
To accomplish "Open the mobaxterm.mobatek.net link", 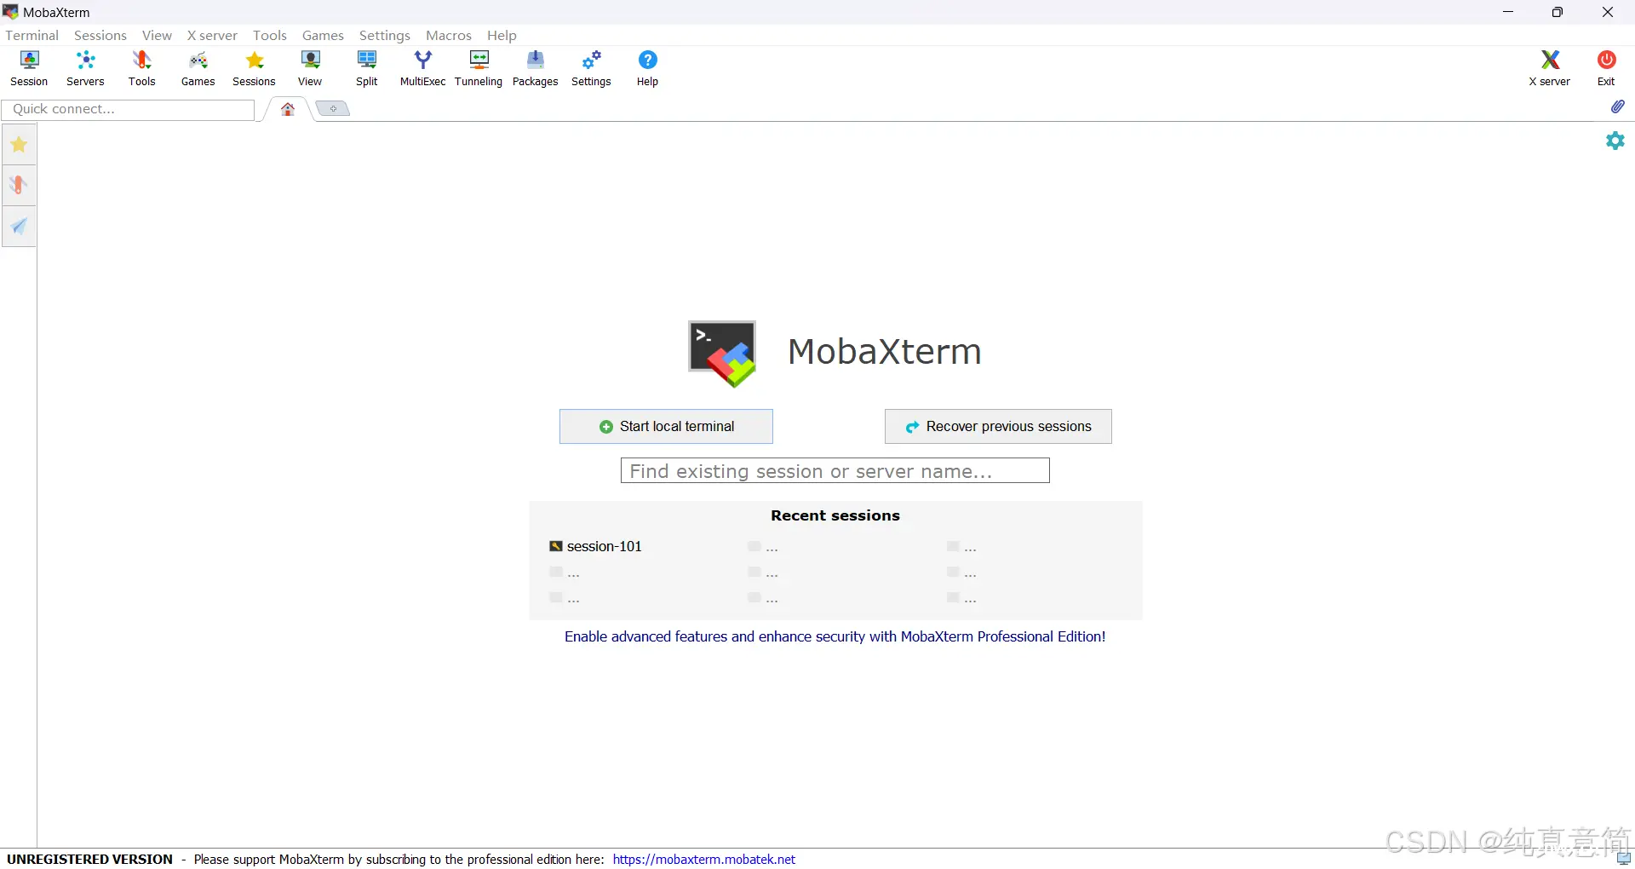I will point(704,859).
